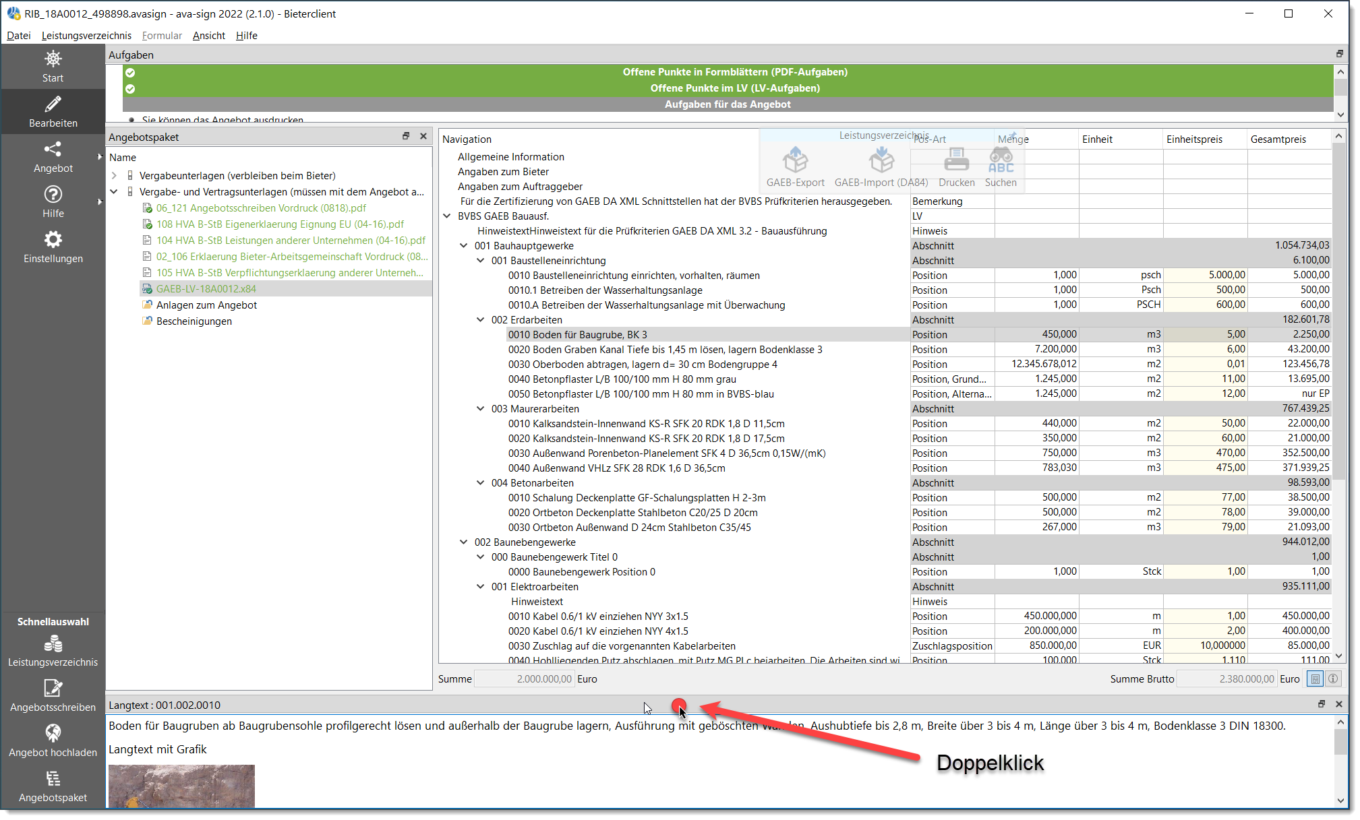The image size is (1360, 820).
Task: Select the Bearbeiten pencil icon
Action: [53, 104]
